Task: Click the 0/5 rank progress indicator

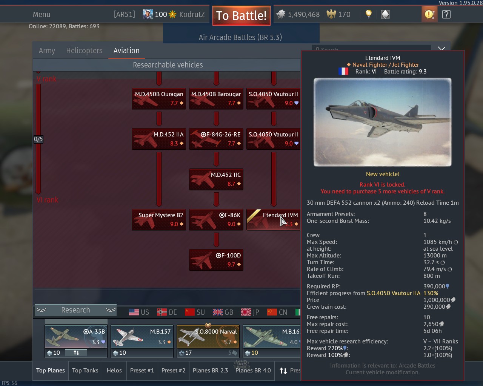Action: [38, 139]
